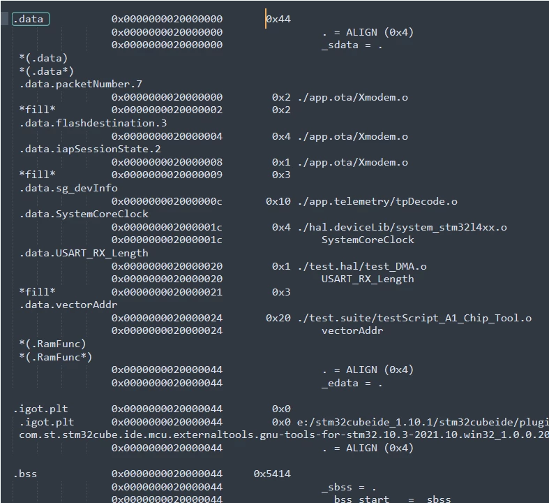Image resolution: width=549 pixels, height=503 pixels.
Task: Click the .bss section header
Action: point(25,474)
